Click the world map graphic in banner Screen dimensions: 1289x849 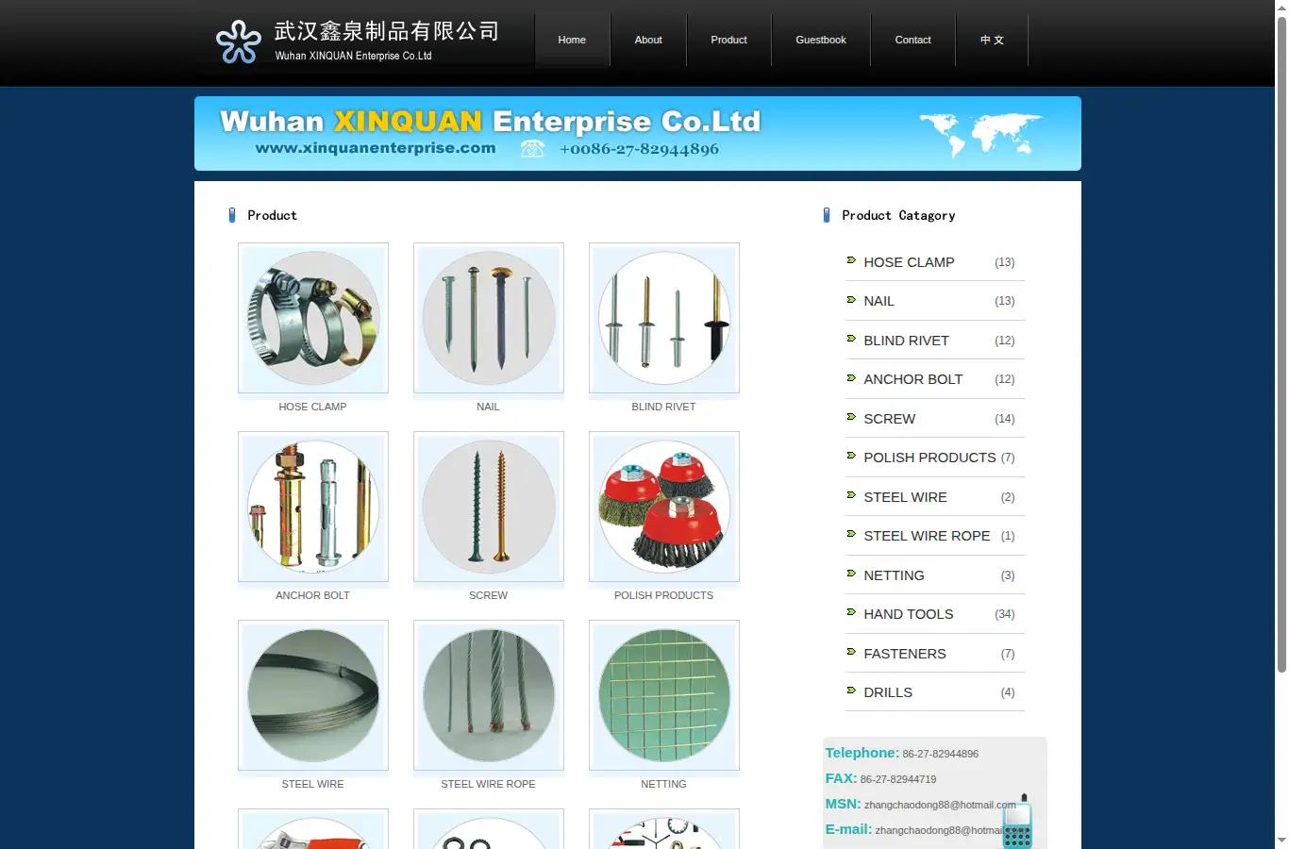980,134
